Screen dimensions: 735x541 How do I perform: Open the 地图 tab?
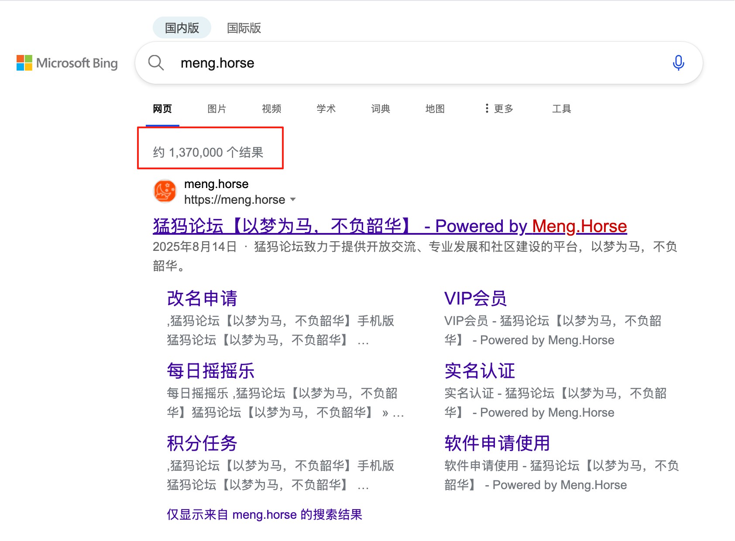tap(435, 109)
